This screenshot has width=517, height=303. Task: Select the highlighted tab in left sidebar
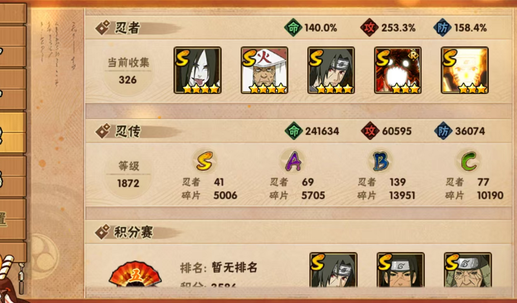13,133
